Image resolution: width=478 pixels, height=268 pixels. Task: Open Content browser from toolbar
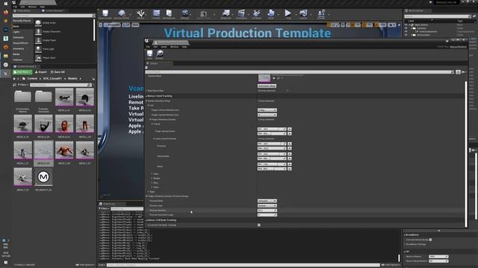(156, 14)
